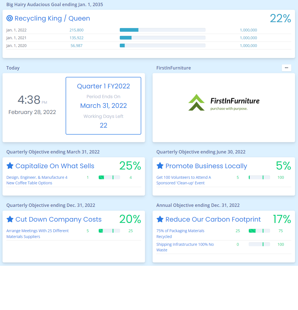Click the Big Hairy Audacious Goal heading

(x=54, y=4)
